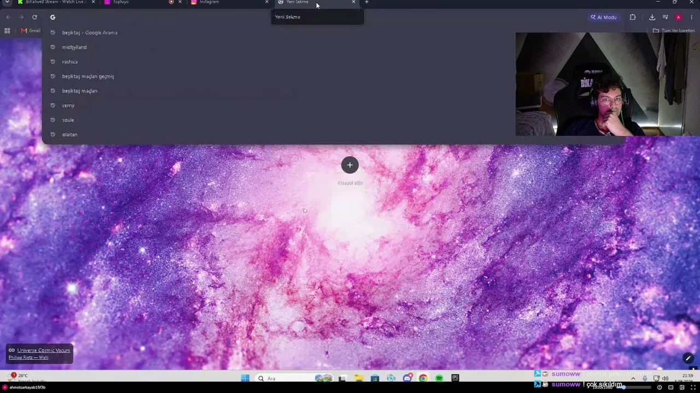The width and height of the screenshot is (700, 393).
Task: Open Discord from the taskbar
Action: [407, 378]
